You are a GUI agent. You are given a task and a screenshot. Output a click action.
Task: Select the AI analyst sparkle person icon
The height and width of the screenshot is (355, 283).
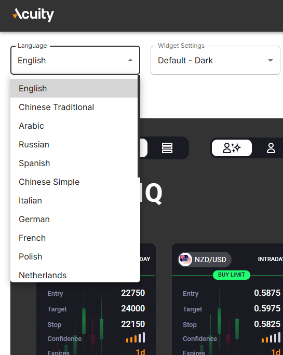[232, 148]
